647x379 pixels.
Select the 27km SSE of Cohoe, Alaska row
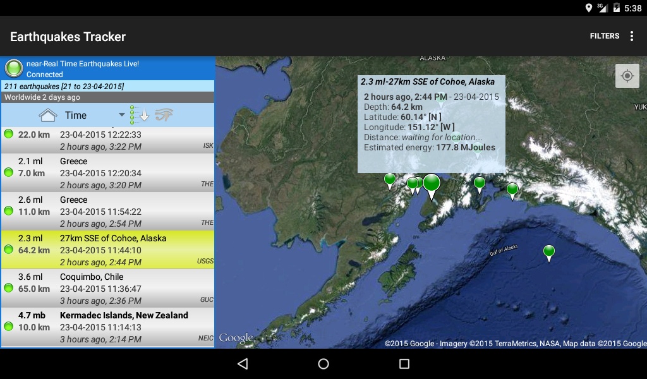pyautogui.click(x=107, y=250)
